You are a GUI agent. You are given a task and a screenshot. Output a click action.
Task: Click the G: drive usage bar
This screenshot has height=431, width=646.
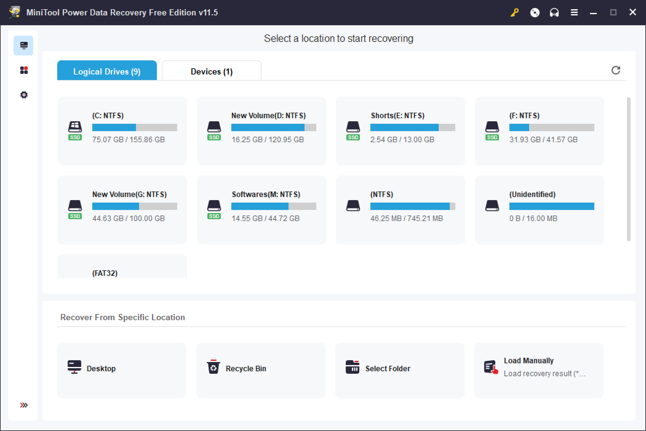tap(135, 206)
